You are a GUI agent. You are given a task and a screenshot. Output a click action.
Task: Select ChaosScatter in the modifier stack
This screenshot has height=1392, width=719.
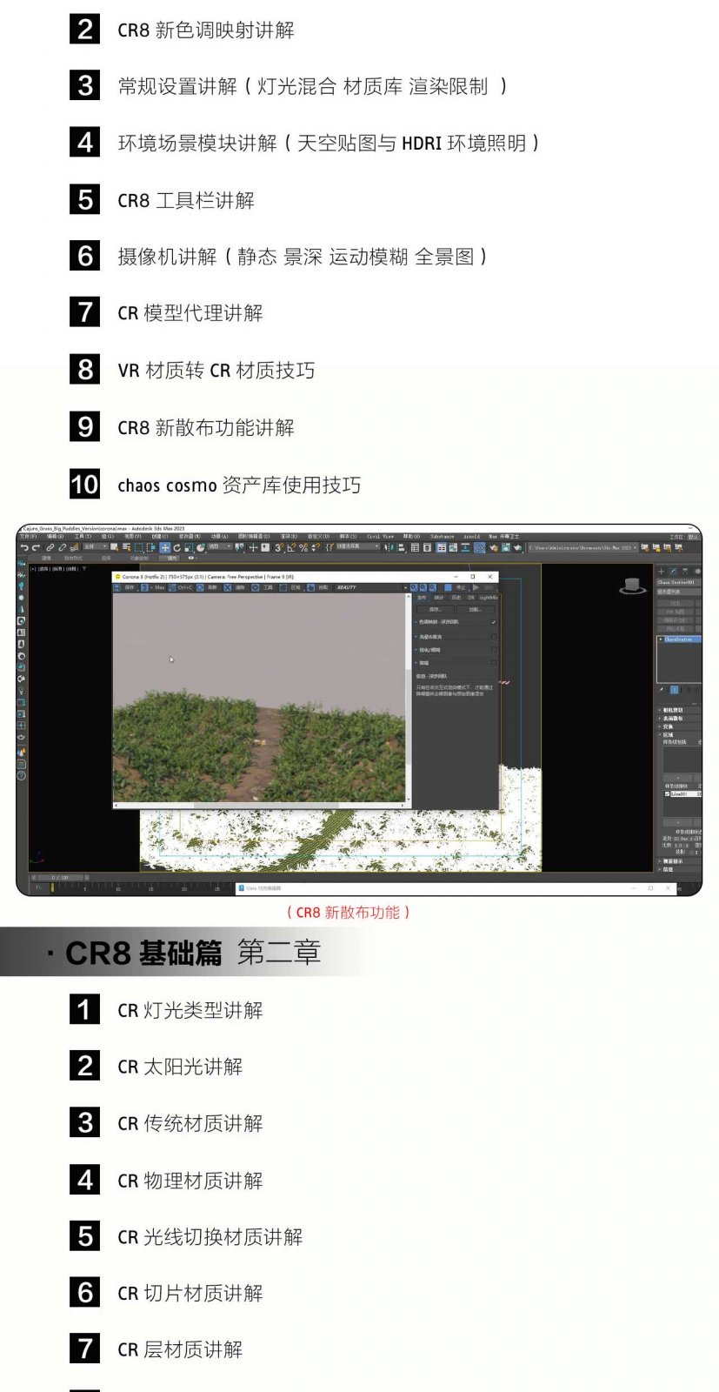click(x=678, y=639)
